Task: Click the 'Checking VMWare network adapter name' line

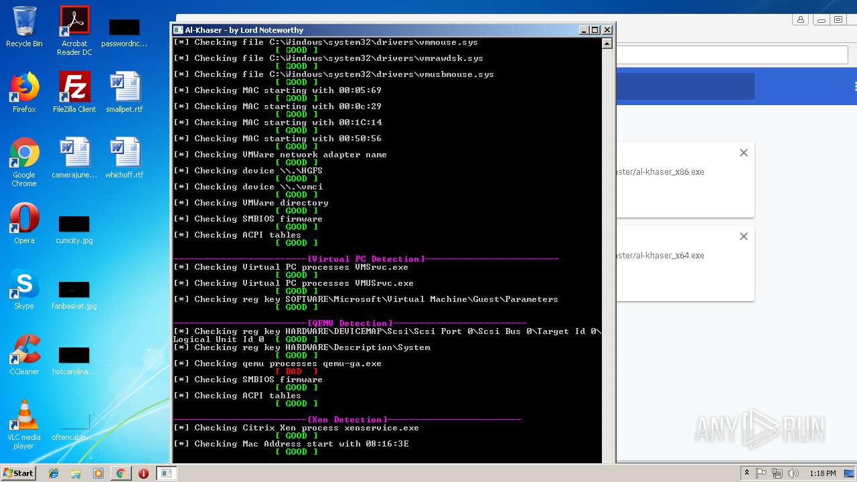Action: click(280, 155)
